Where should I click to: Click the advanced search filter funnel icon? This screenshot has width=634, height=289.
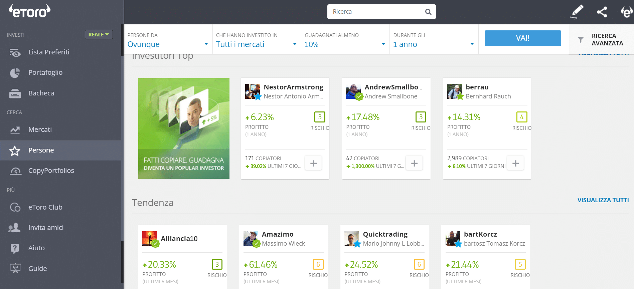pos(581,40)
